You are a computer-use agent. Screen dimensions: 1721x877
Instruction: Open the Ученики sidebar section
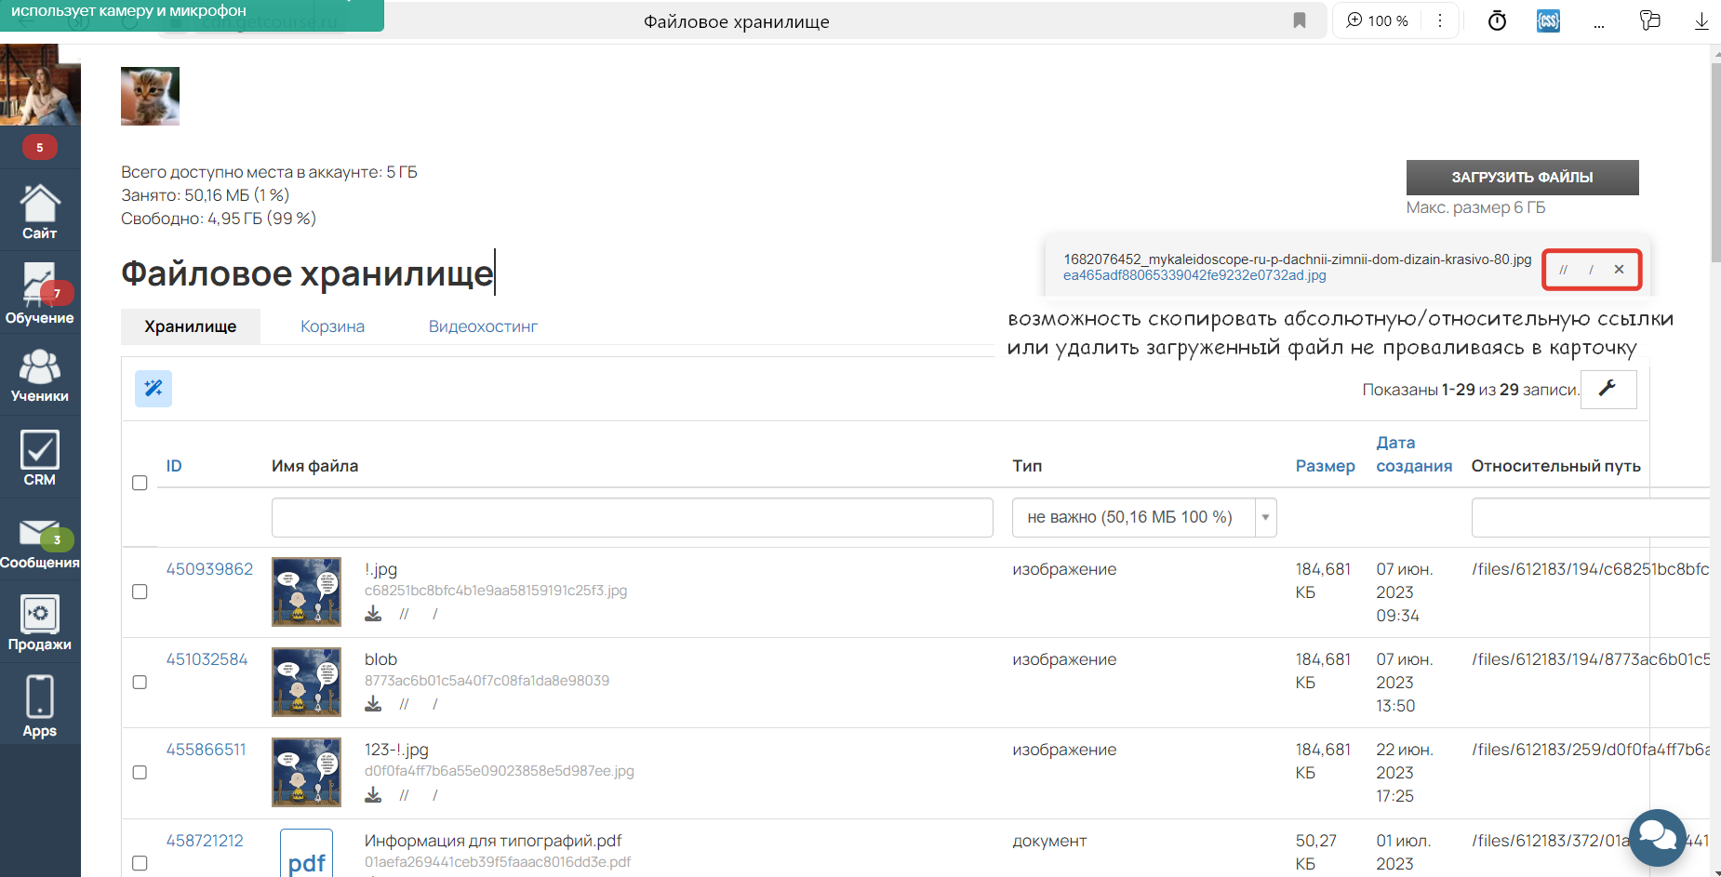[x=39, y=375]
